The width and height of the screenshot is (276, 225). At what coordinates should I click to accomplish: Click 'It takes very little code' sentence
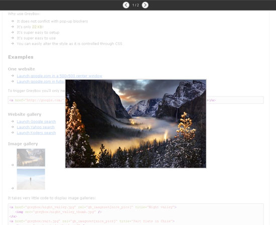coord(52,198)
